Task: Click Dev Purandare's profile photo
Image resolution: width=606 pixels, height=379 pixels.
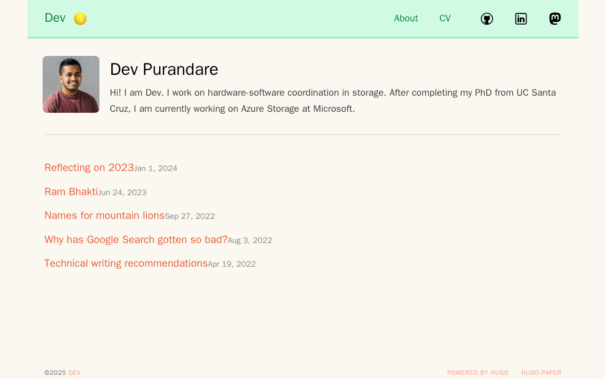Action: click(71, 84)
